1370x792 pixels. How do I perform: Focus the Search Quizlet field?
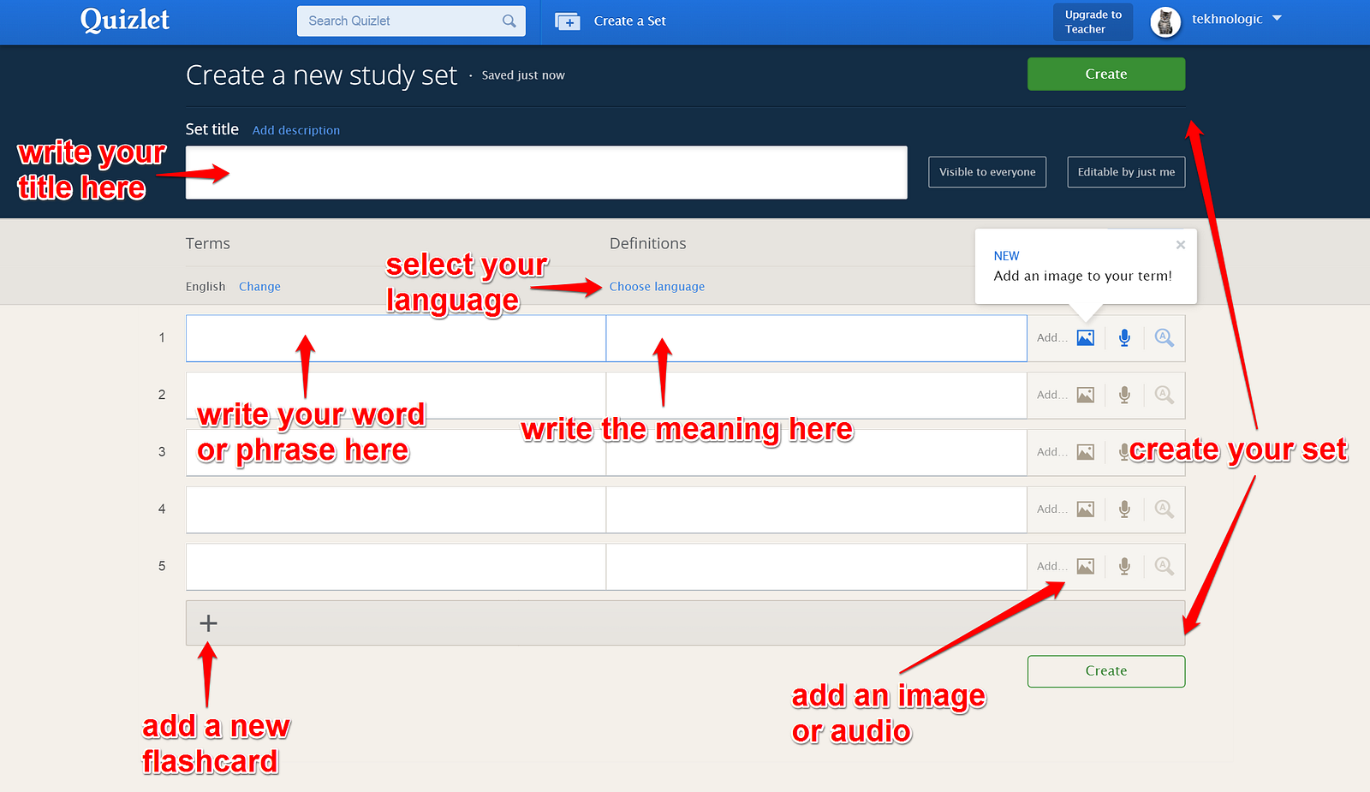[x=411, y=21]
